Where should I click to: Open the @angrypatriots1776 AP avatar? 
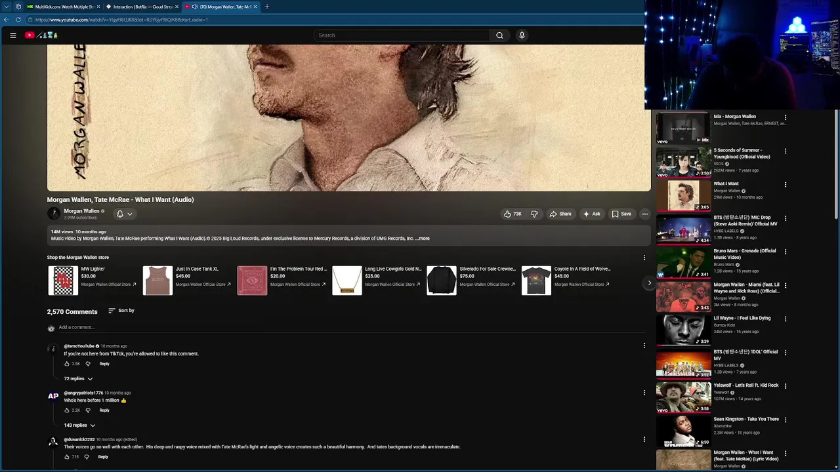(x=53, y=396)
